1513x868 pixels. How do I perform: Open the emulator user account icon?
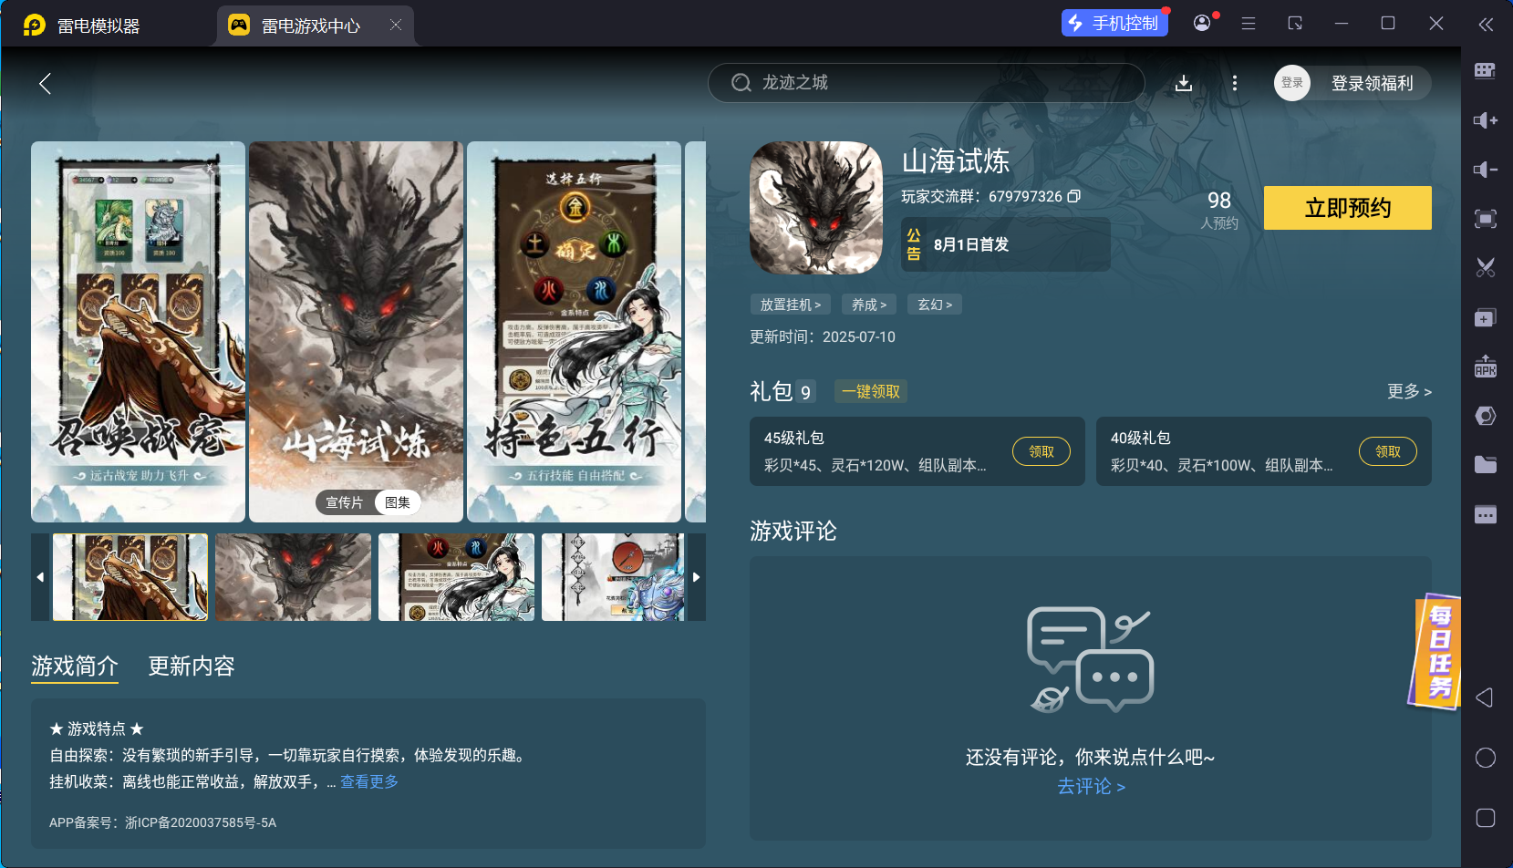tap(1202, 23)
